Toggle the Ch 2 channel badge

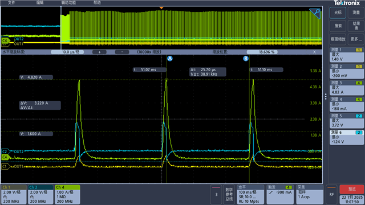[40, 194]
